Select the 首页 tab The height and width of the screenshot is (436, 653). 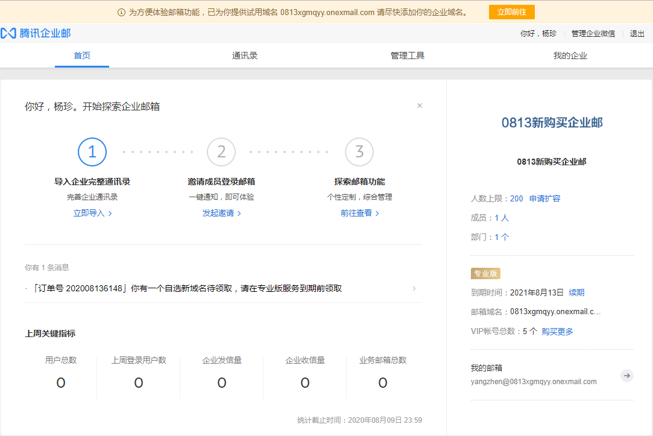[82, 55]
